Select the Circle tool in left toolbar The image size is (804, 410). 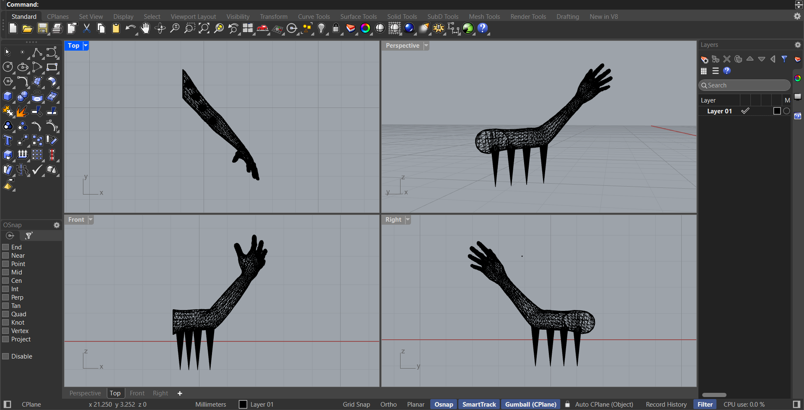point(8,67)
